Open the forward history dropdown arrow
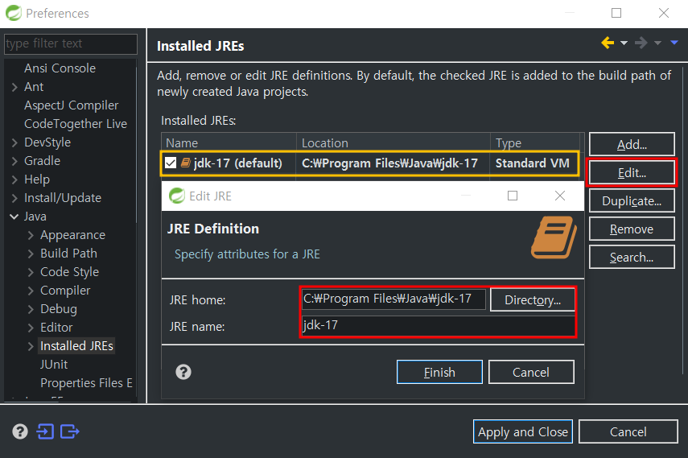The image size is (688, 458). [657, 43]
